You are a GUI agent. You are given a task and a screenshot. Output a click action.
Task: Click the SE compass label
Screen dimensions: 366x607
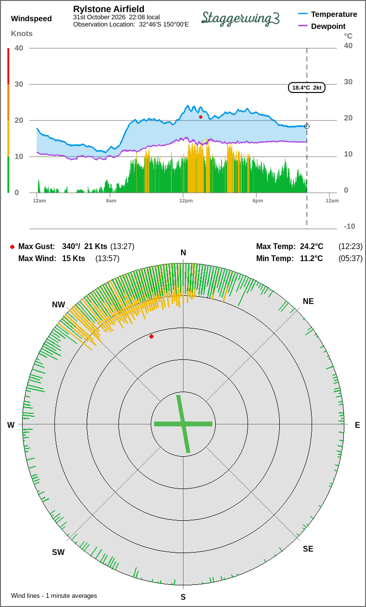pos(308,549)
